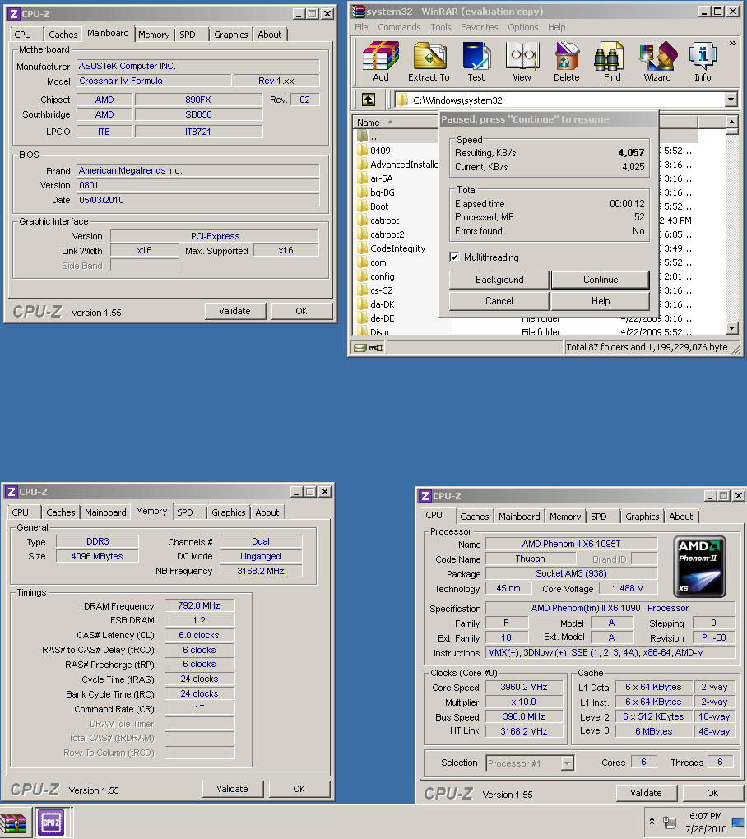Cancel the WinRAR benchmark dialog
The height and width of the screenshot is (839, 747).
point(499,301)
